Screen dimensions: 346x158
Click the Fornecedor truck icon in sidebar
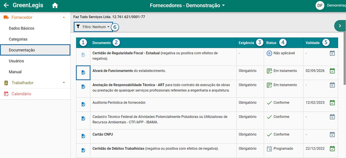click(6, 17)
